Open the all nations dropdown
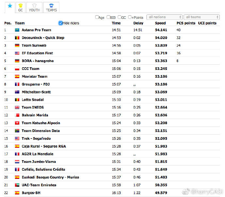Screen dimensions: 225x197 [164, 17]
